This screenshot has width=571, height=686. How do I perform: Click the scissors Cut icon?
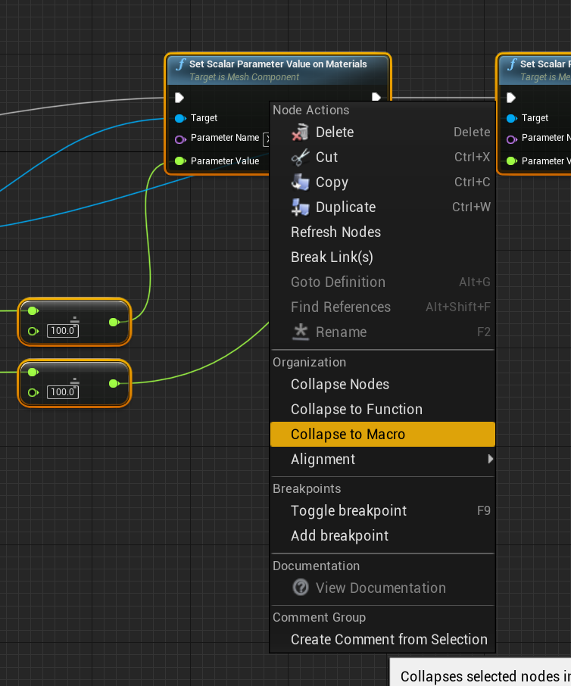[x=300, y=157]
